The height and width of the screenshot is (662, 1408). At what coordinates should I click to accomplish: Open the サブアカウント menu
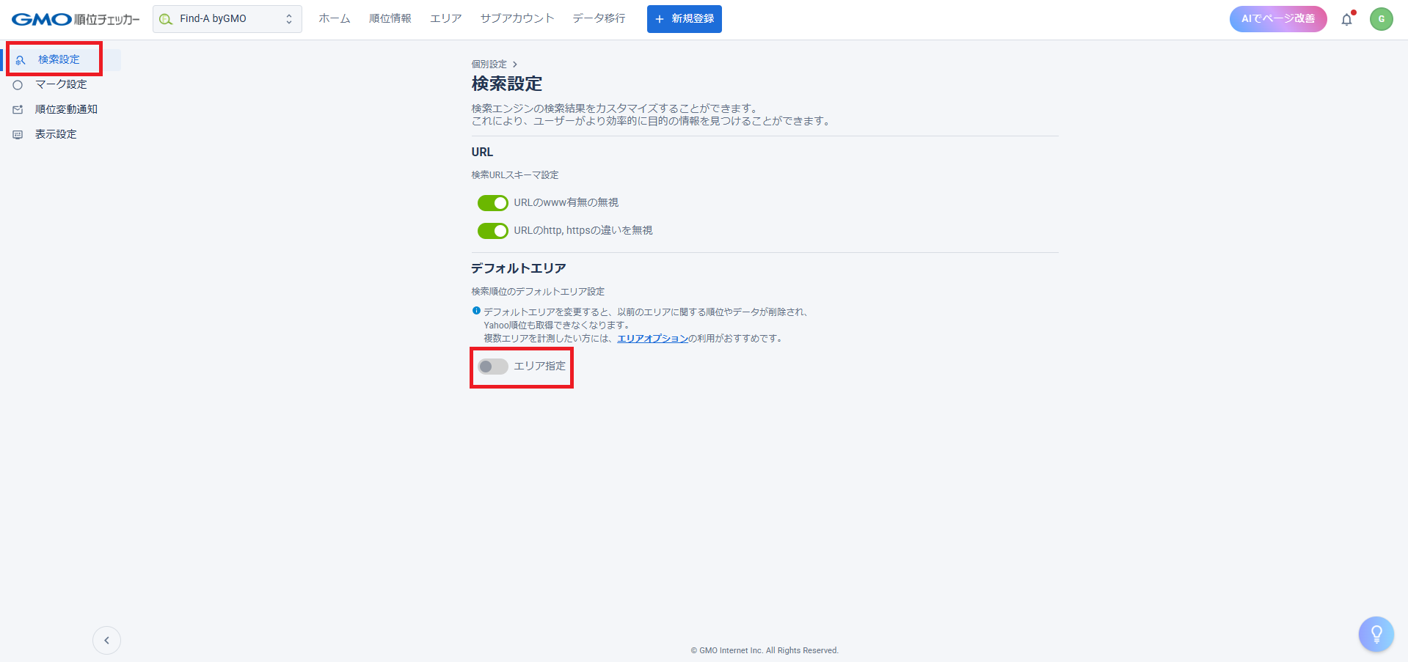point(517,18)
